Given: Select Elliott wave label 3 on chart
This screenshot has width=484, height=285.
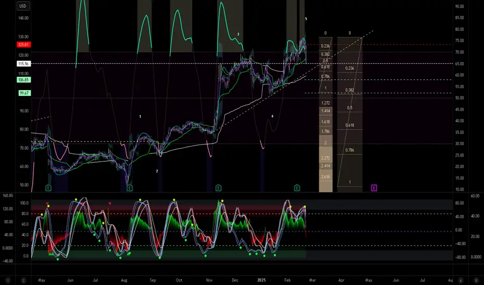Looking at the screenshot, I should tap(238, 34).
